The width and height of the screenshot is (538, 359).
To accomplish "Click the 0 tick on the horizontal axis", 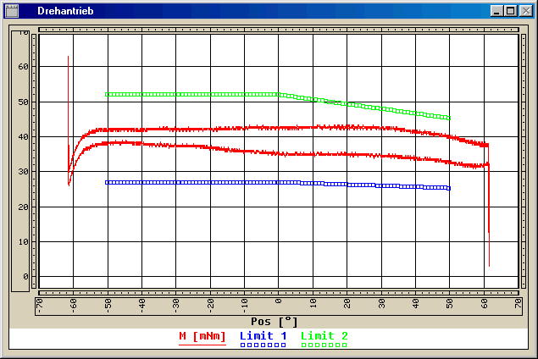I will pyautogui.click(x=278, y=304).
